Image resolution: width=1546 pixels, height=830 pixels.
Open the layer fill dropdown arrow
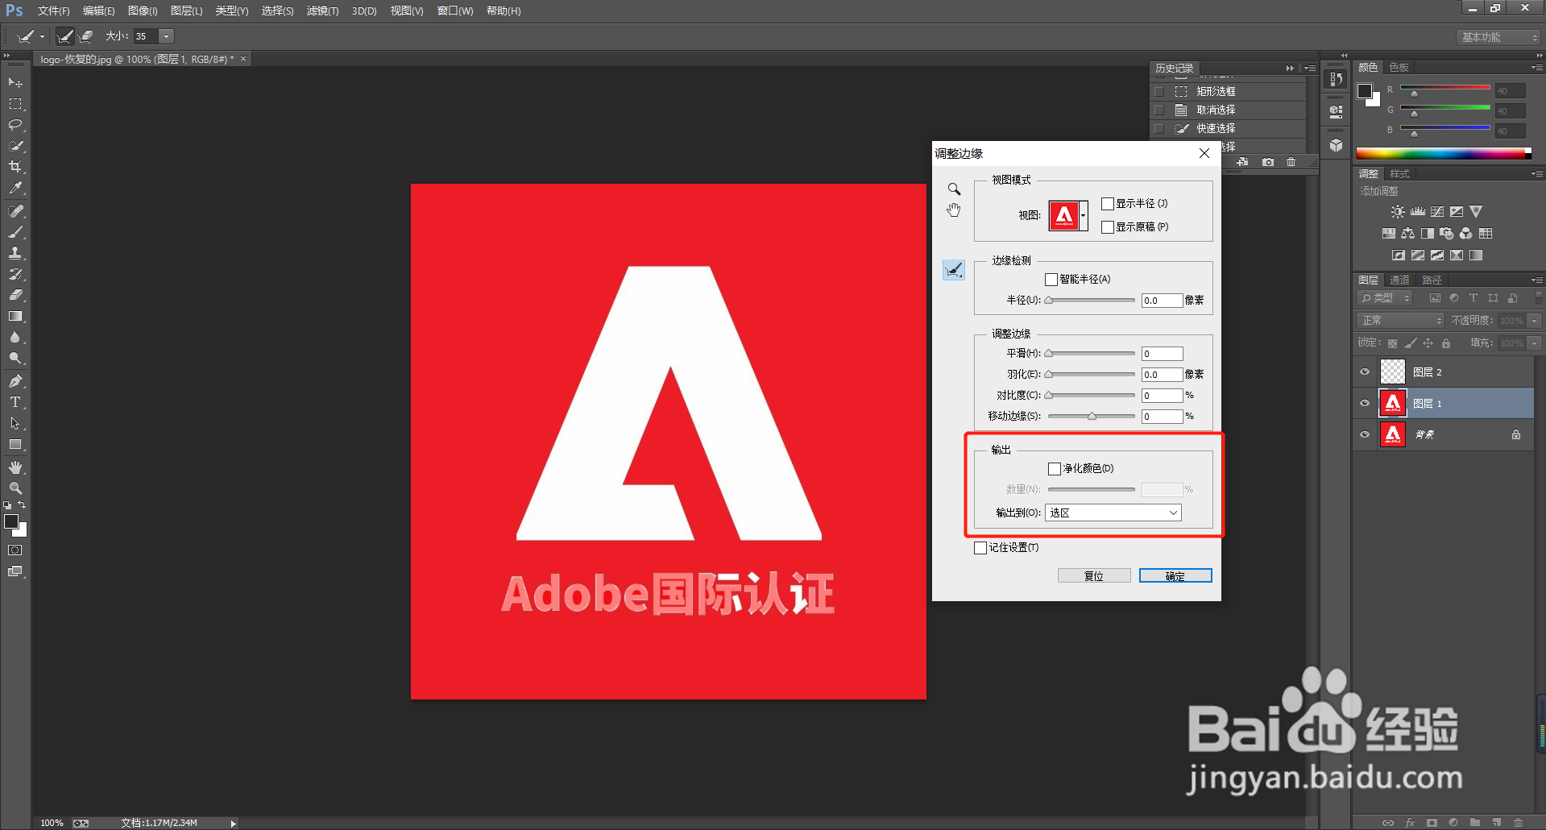1535,343
